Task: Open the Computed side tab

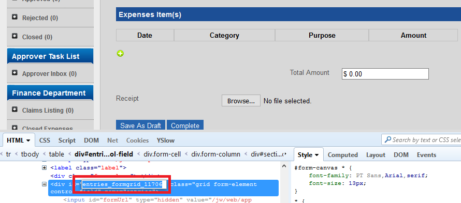Action: 342,155
